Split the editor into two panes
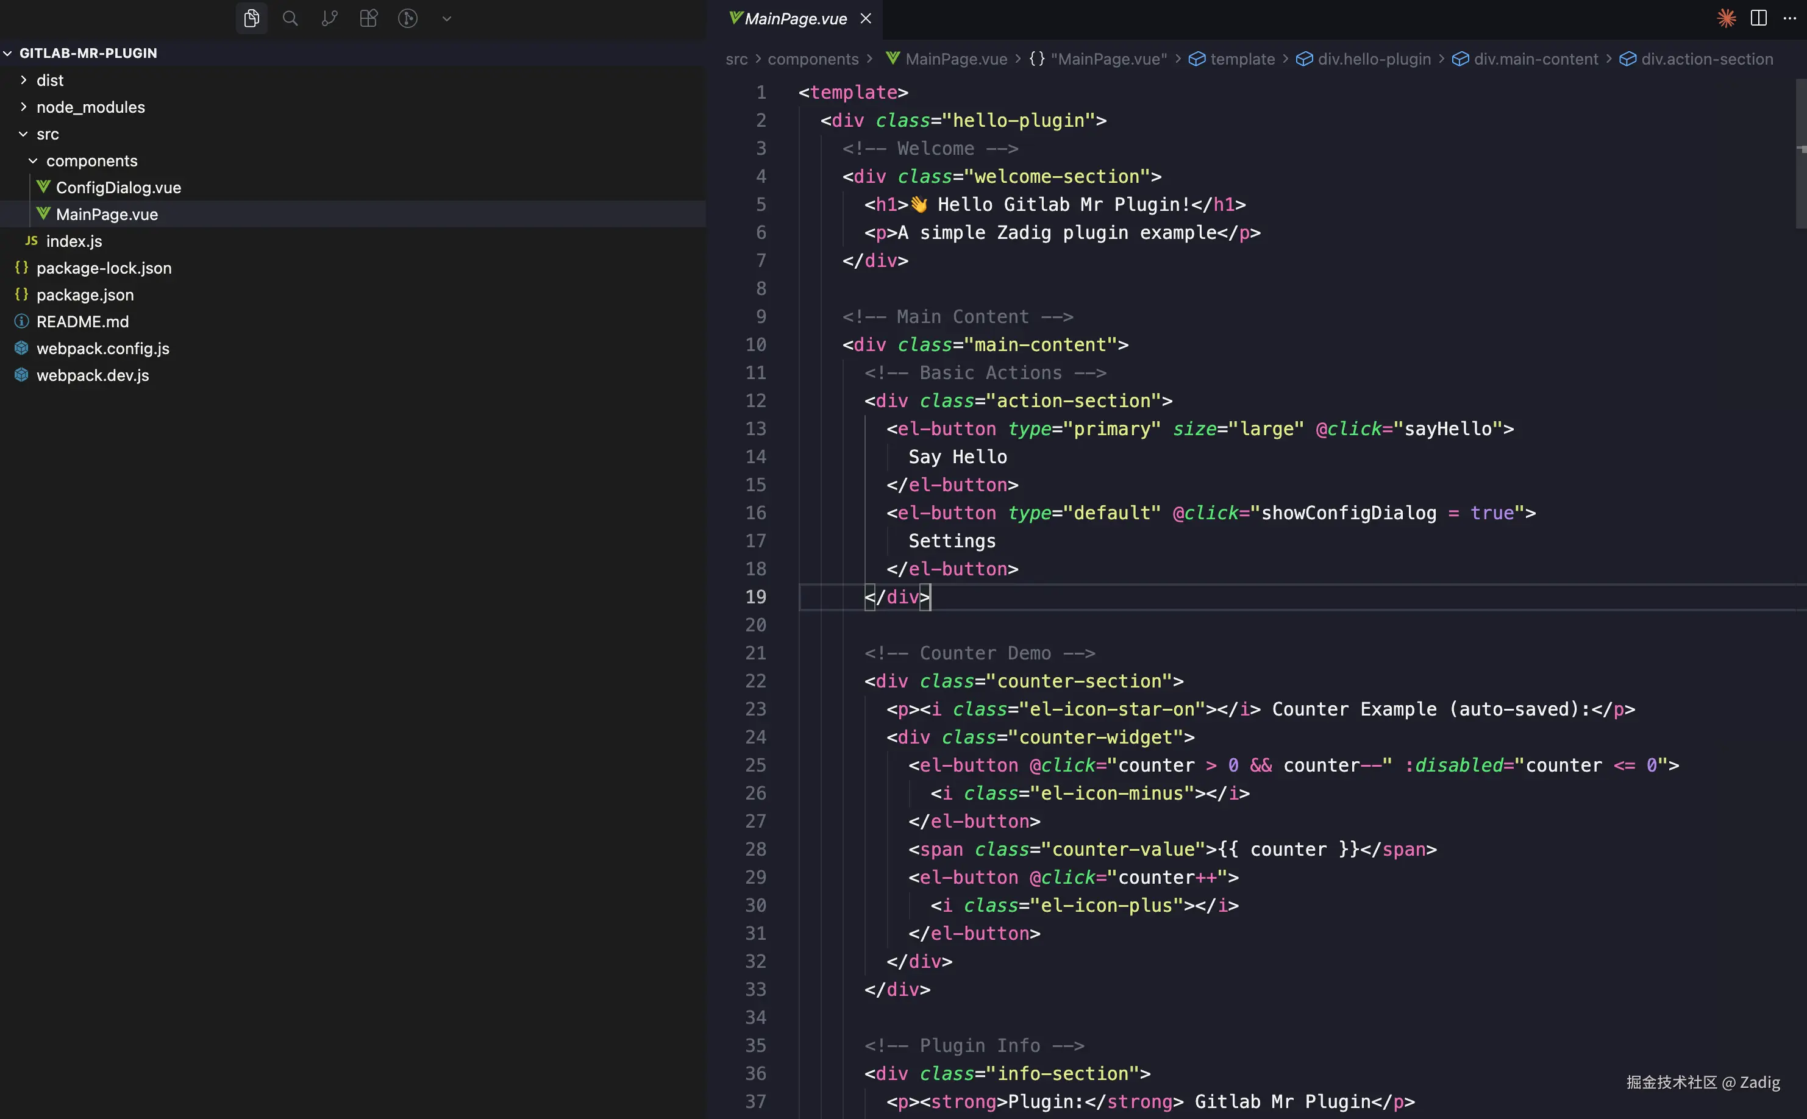The width and height of the screenshot is (1807, 1119). (x=1759, y=18)
